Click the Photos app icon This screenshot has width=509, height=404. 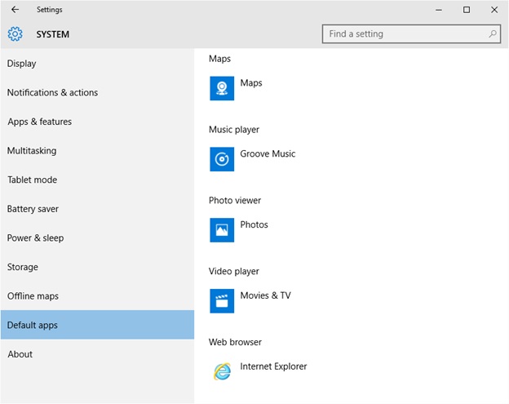tap(222, 230)
